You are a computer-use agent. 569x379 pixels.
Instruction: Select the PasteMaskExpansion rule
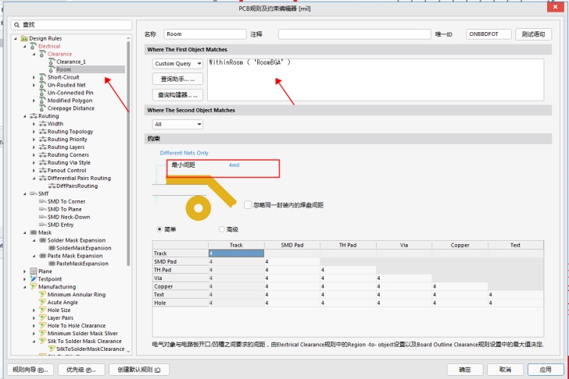82,264
